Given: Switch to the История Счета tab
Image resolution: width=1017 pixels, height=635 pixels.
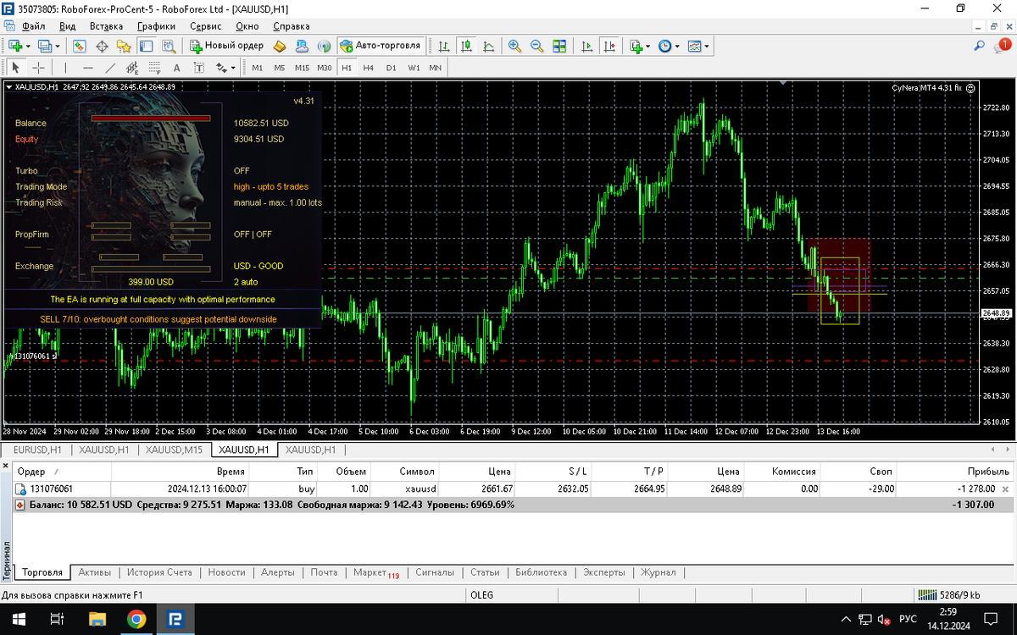Looking at the screenshot, I should tap(160, 572).
